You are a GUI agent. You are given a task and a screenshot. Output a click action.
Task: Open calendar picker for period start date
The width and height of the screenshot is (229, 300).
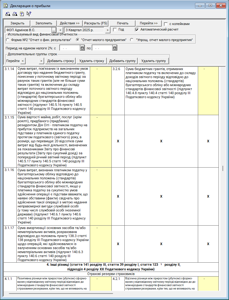82,48
